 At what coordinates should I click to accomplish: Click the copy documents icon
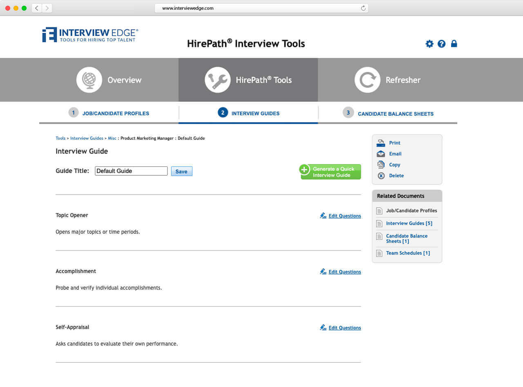click(x=381, y=165)
